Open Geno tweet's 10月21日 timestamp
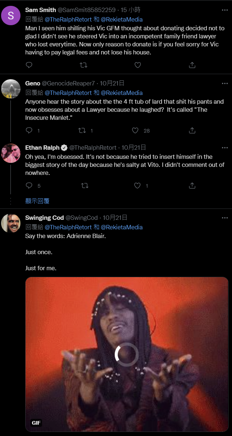 pos(112,83)
